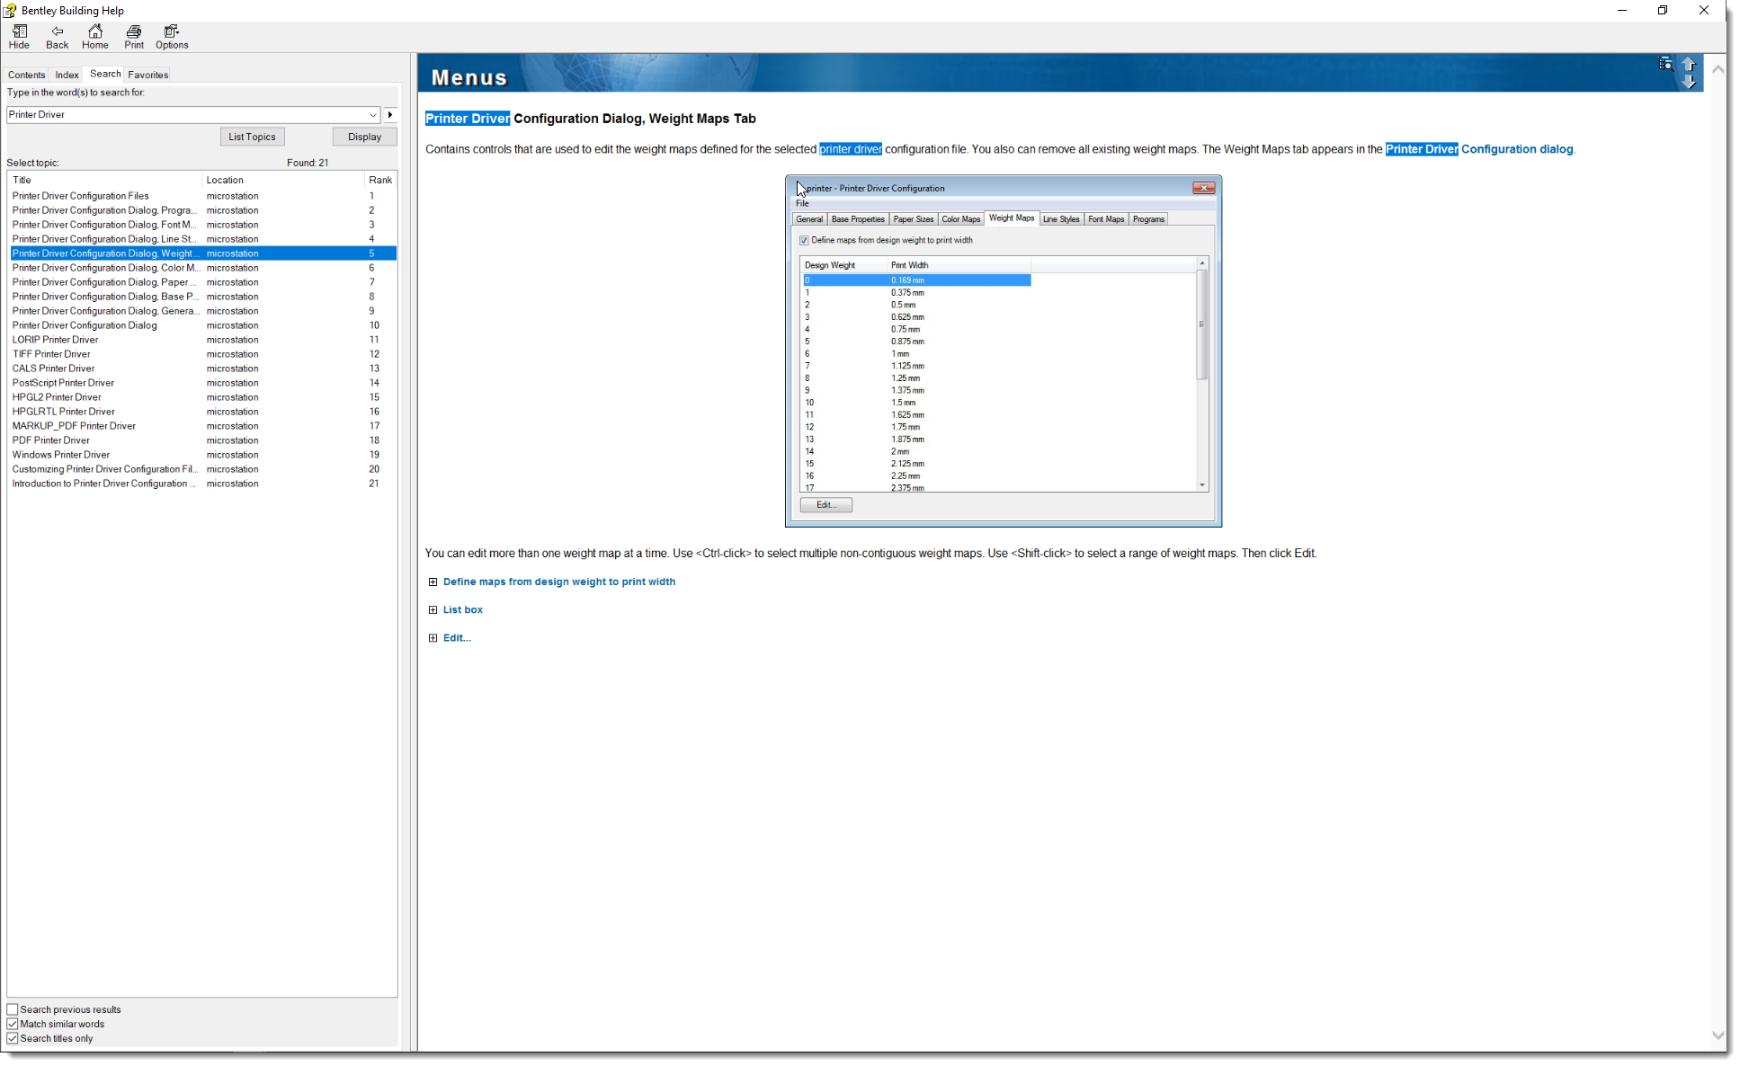Click the content pane scroll up arrow
This screenshot has width=1740, height=1066.
click(x=1718, y=68)
